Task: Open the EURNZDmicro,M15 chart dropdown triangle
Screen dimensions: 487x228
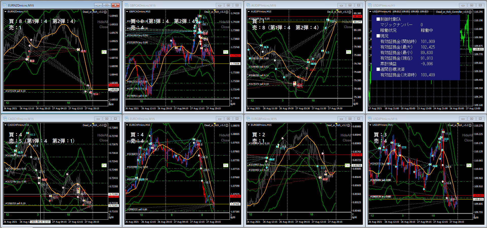Action: [x=5, y=12]
